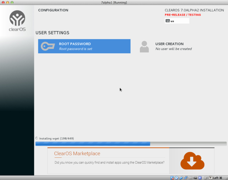The height and width of the screenshot is (180, 228).
Task: Click the keyboard icon beside us
Action: tap(168, 21)
